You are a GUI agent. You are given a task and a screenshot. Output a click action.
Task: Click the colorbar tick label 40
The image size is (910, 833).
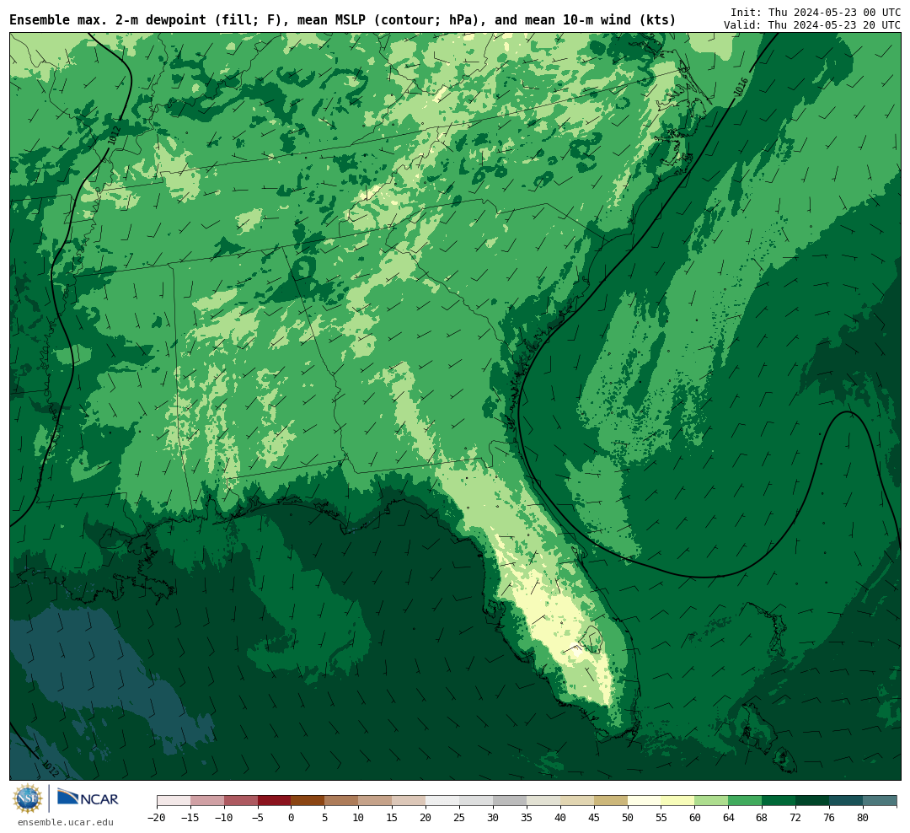560,818
